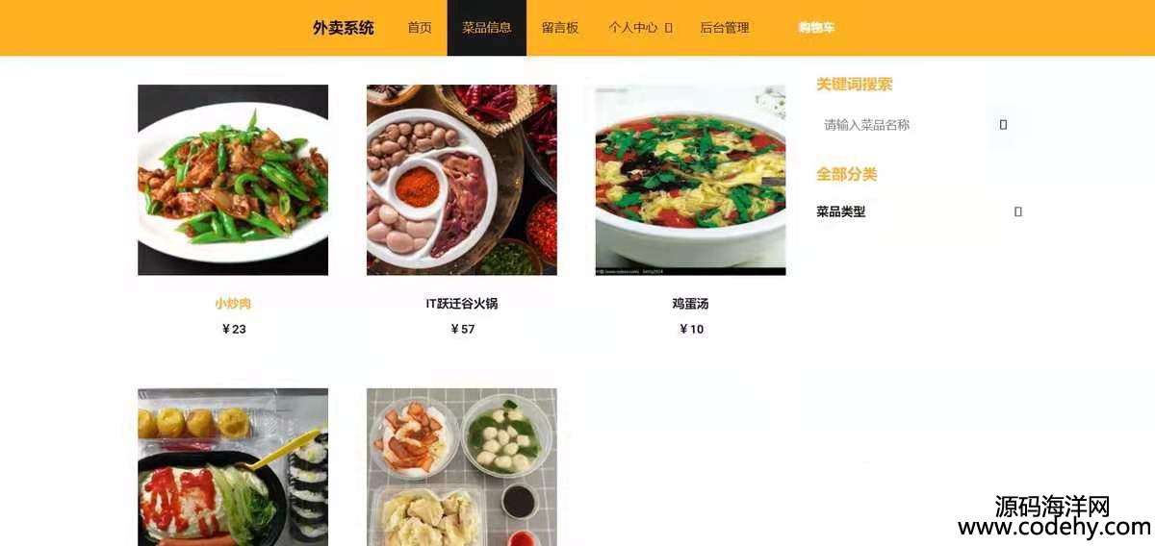Select the 菜品信息 navigation tab
Image resolution: width=1155 pixels, height=546 pixels.
coord(487,28)
